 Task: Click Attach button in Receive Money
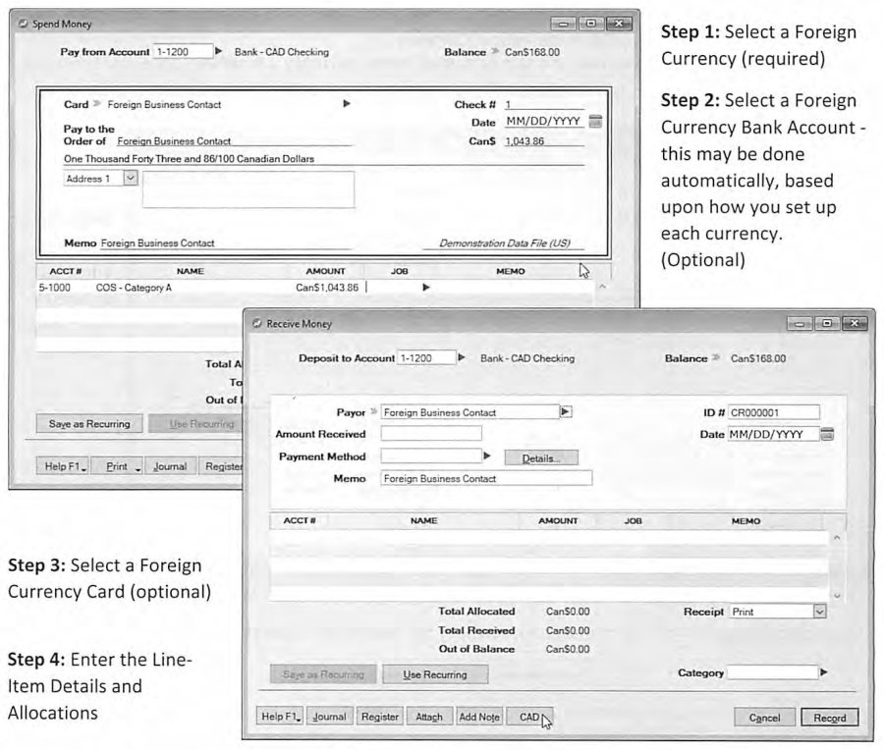pos(429,717)
